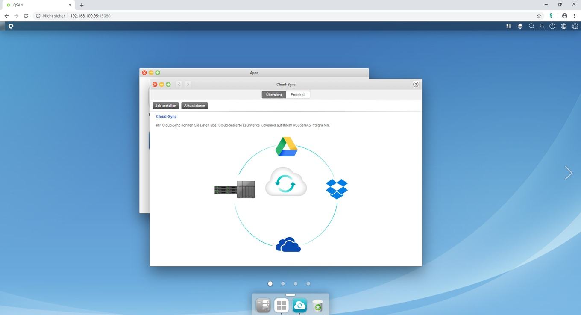
Task: Minimize the Cloud-Sync window
Action: pos(161,84)
